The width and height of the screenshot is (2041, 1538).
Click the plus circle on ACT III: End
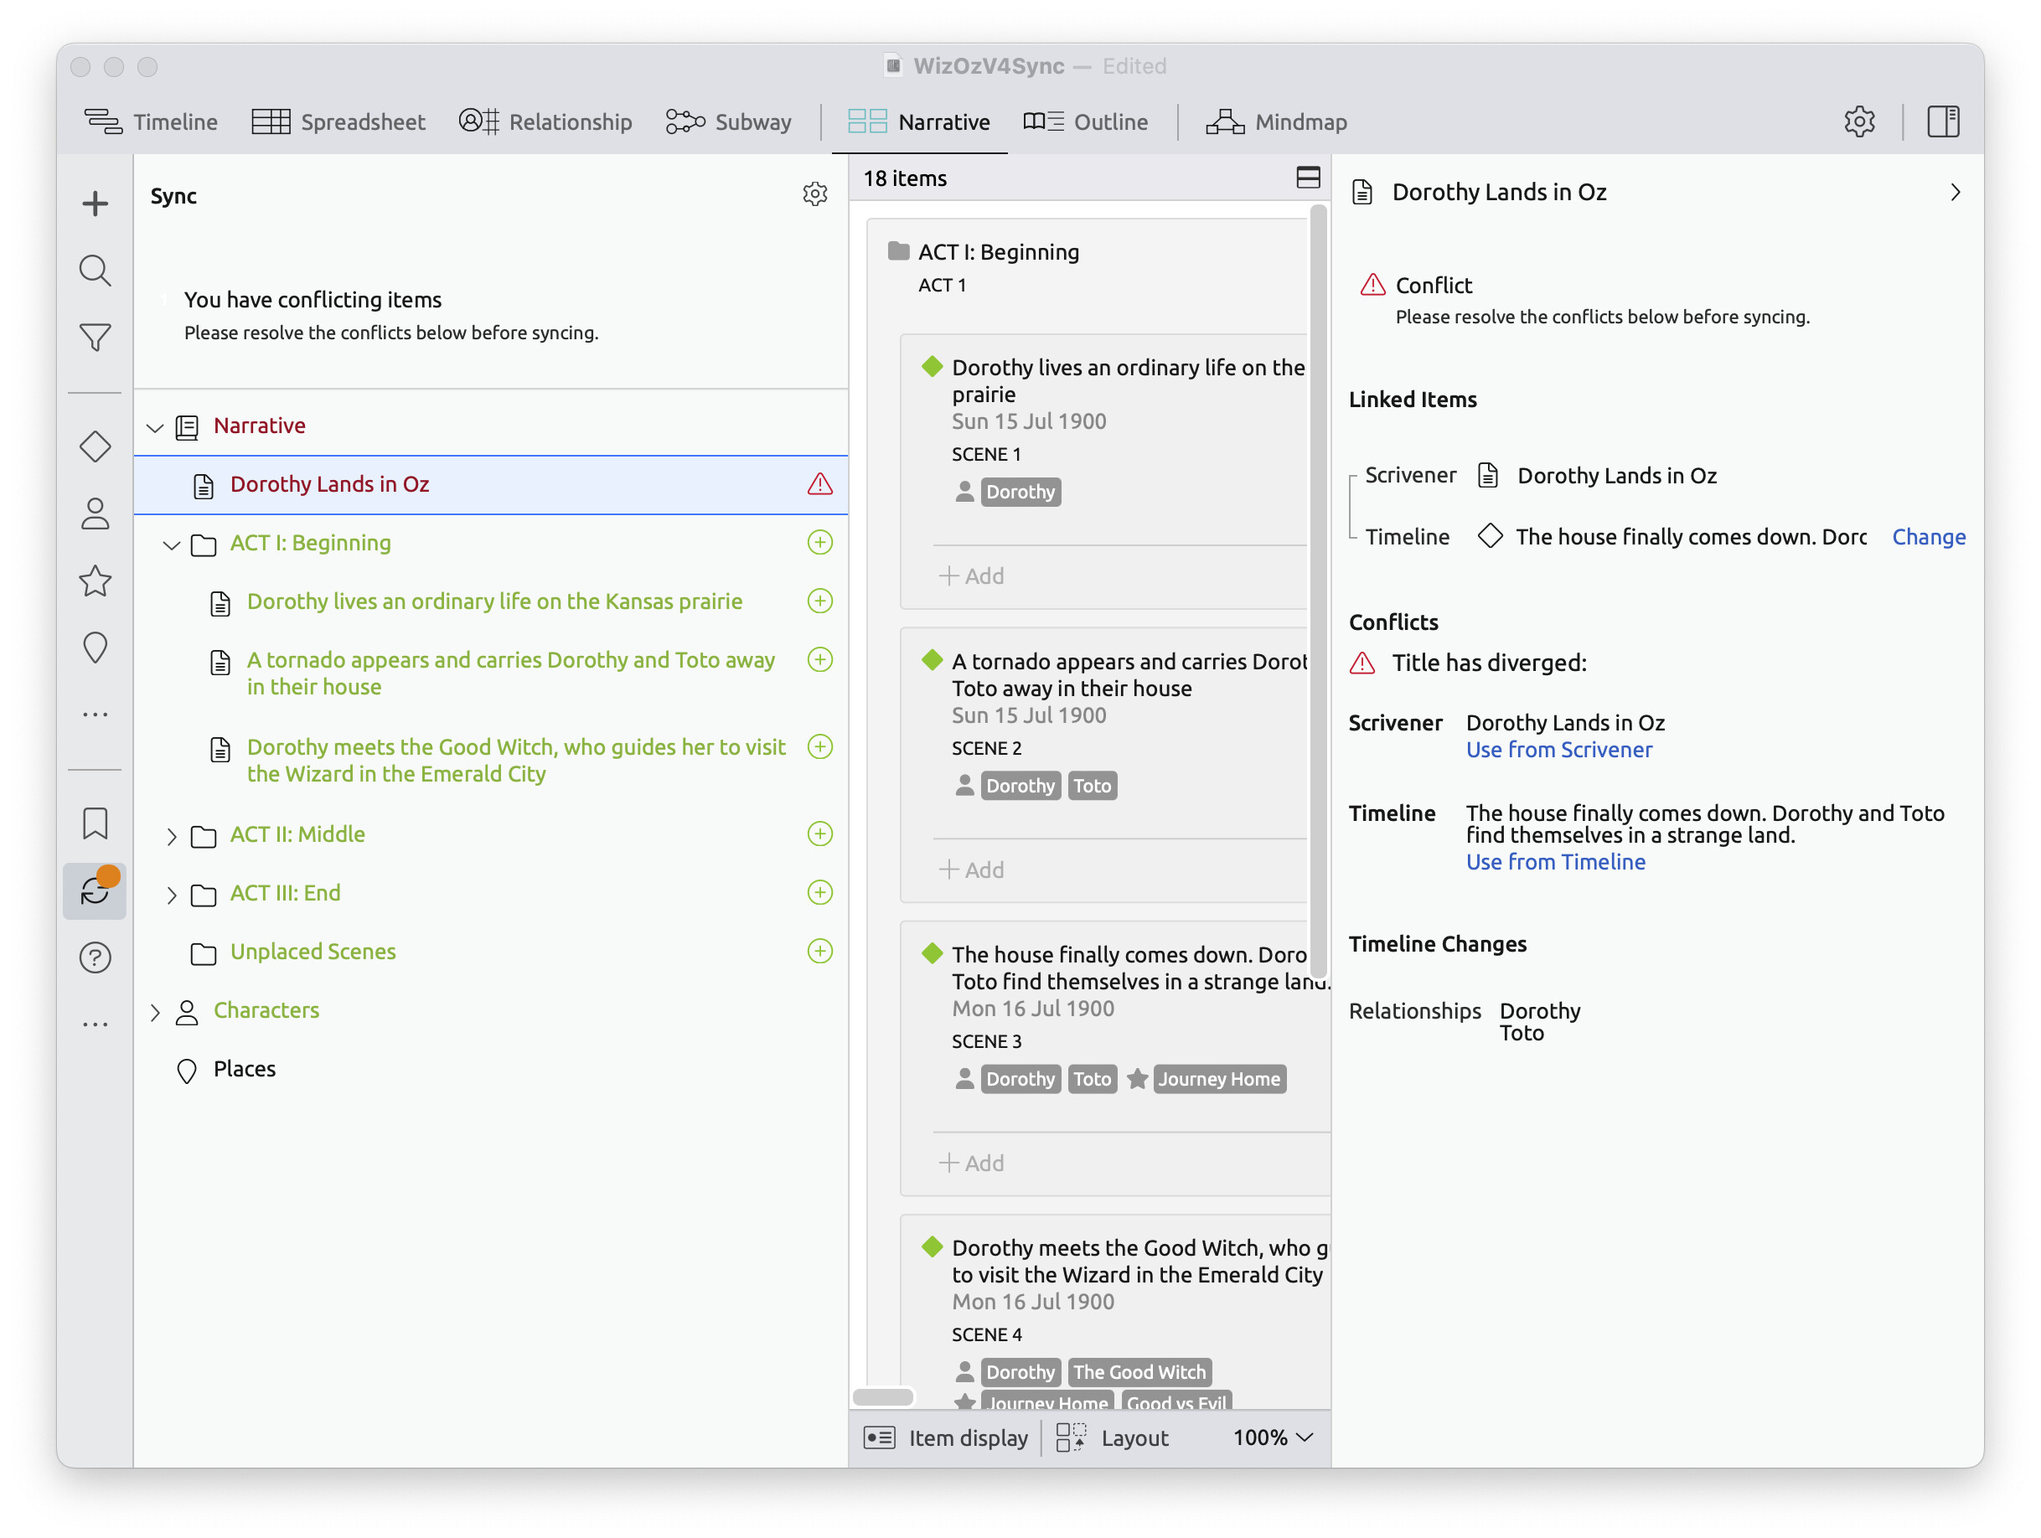click(819, 892)
